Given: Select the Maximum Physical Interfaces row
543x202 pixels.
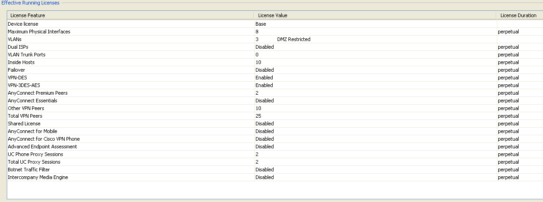Looking at the screenshot, I should pyautogui.click(x=39, y=32).
